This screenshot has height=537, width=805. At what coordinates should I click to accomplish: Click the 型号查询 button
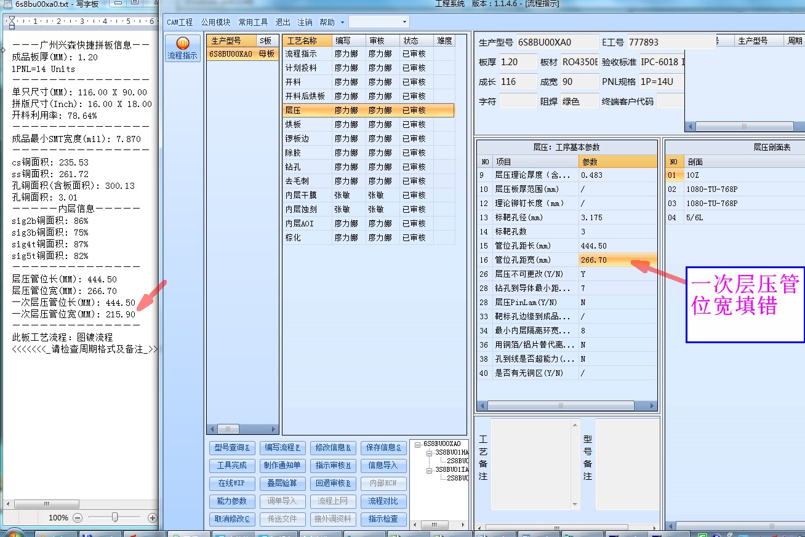click(x=232, y=447)
